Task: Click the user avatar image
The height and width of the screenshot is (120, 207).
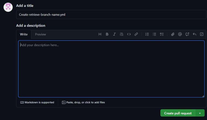Action: click(x=8, y=7)
